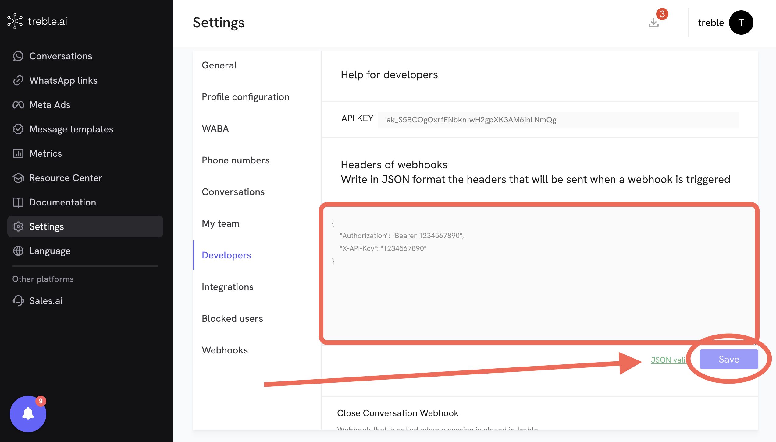This screenshot has height=442, width=776.
Task: Navigate to Metrics page
Action: click(x=46, y=153)
